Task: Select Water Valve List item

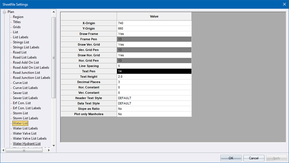Action: coord(24,133)
